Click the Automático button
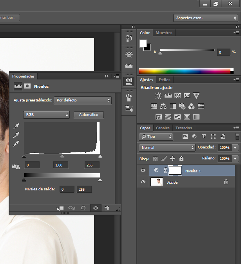241x264 pixels. [x=89, y=115]
